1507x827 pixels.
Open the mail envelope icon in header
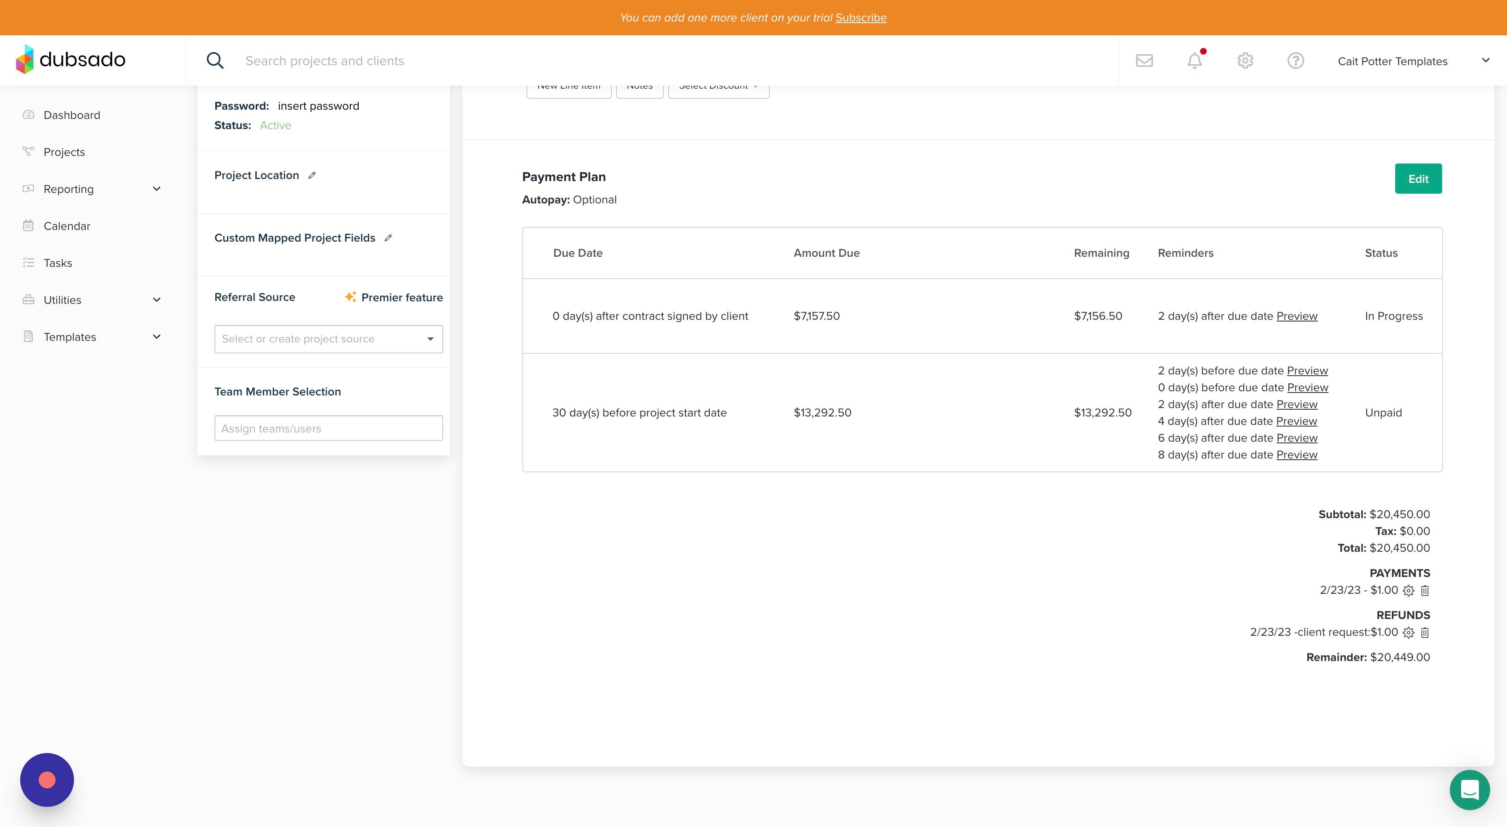(x=1144, y=60)
